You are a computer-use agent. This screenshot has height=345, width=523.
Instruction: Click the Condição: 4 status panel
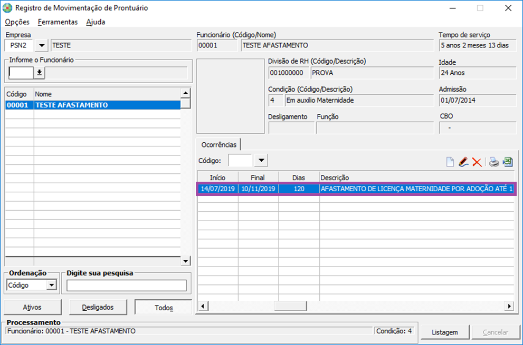pos(395,331)
